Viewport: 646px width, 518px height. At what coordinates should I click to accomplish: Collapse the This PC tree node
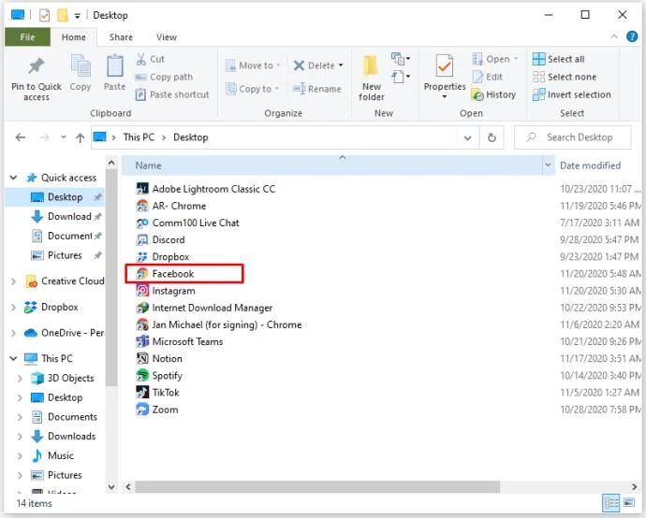[x=13, y=358]
